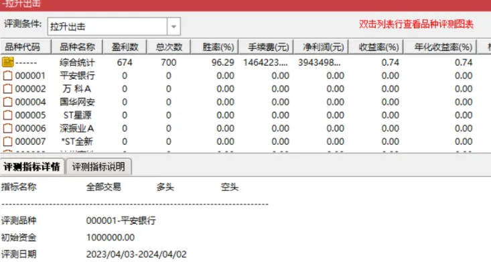Open the 评测条件 dropdown arrow

173,27
